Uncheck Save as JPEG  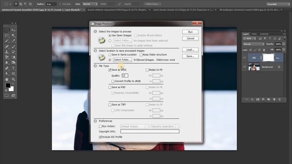coord(110,70)
